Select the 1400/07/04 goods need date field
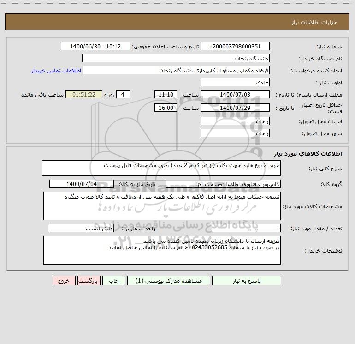This screenshot has width=355, height=344. pyautogui.click(x=82, y=184)
